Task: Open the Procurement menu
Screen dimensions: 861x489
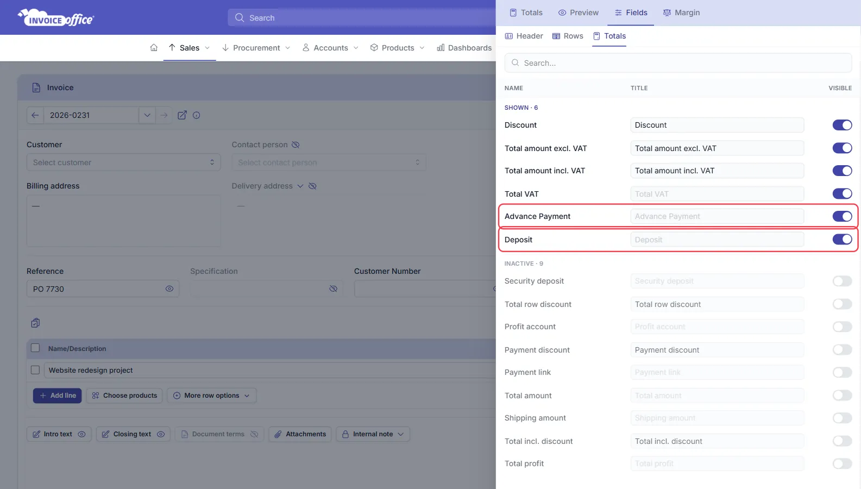Action: [x=256, y=48]
